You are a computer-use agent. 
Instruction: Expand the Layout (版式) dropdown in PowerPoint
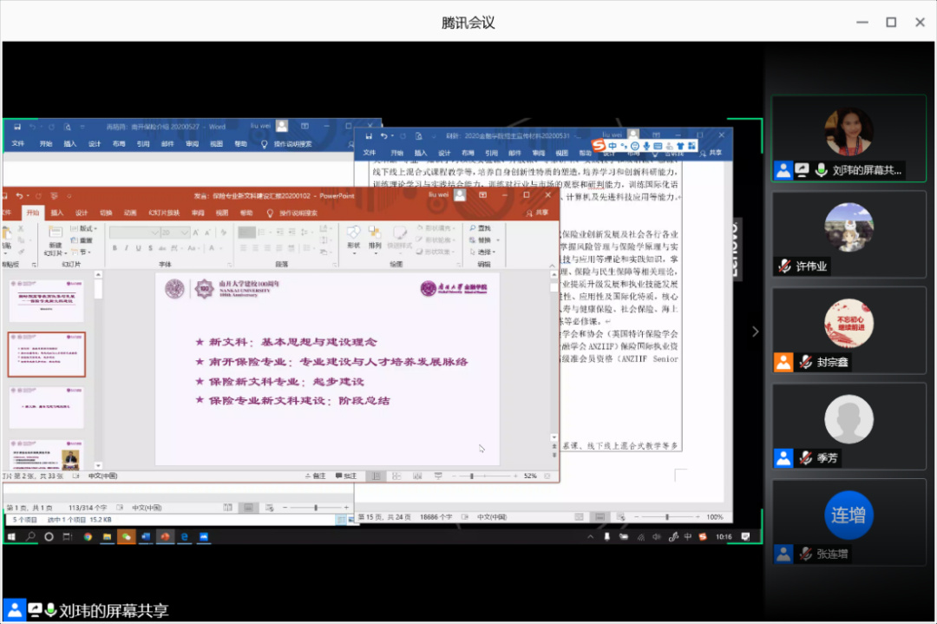pyautogui.click(x=83, y=228)
